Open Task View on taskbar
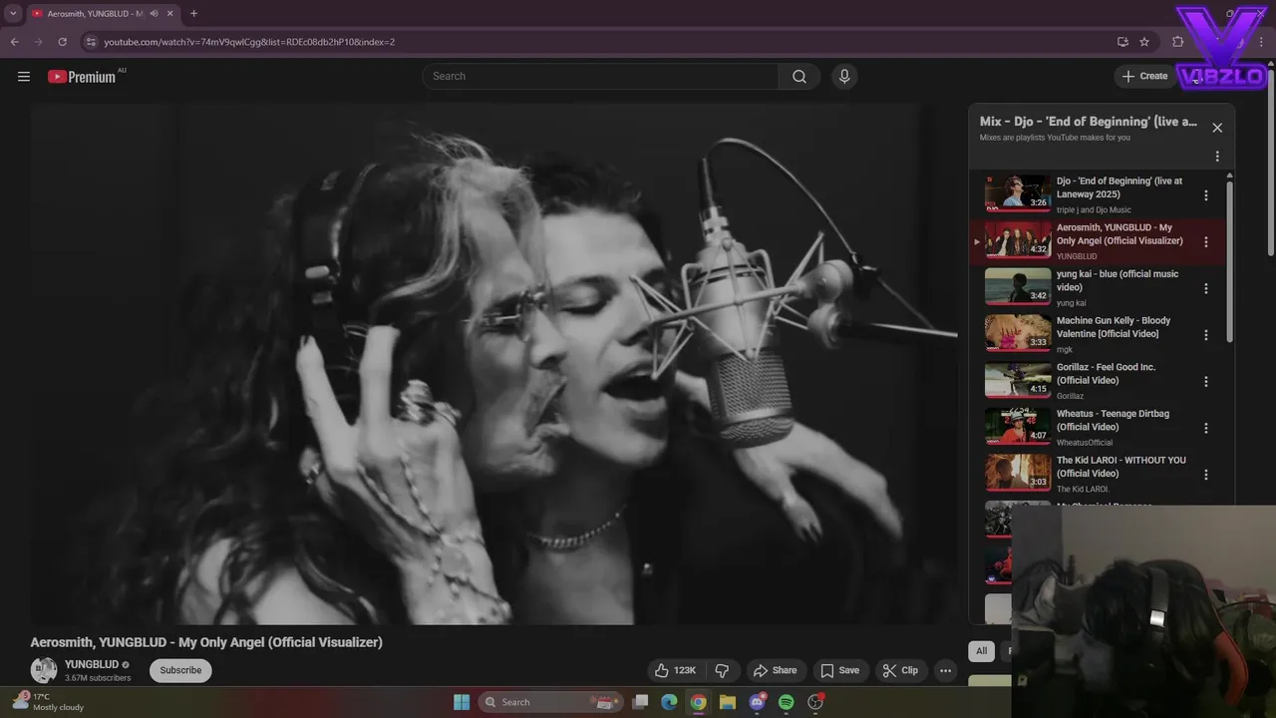This screenshot has width=1276, height=718. pos(641,702)
